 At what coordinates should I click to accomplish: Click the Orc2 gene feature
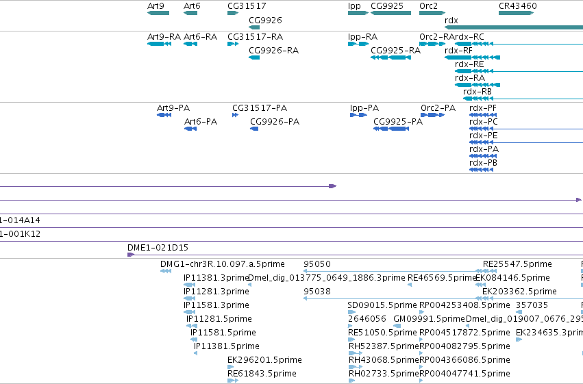point(432,13)
